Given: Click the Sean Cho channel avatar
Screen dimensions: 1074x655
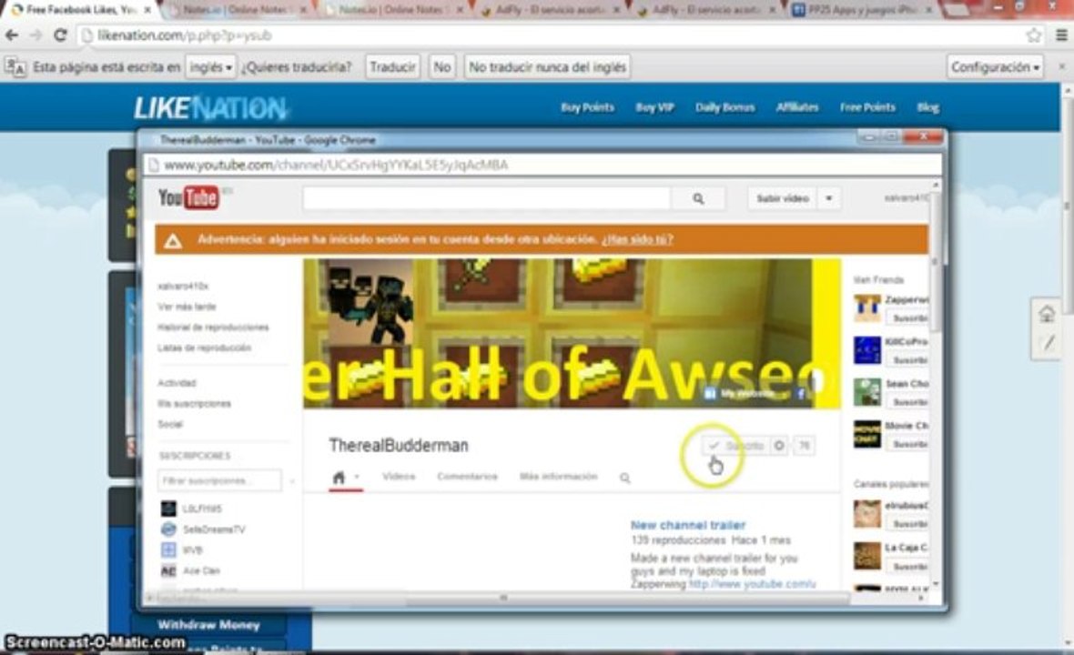Looking at the screenshot, I should [867, 392].
